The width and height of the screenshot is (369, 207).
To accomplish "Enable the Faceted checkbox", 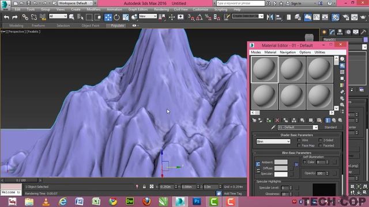I will (x=321, y=145).
